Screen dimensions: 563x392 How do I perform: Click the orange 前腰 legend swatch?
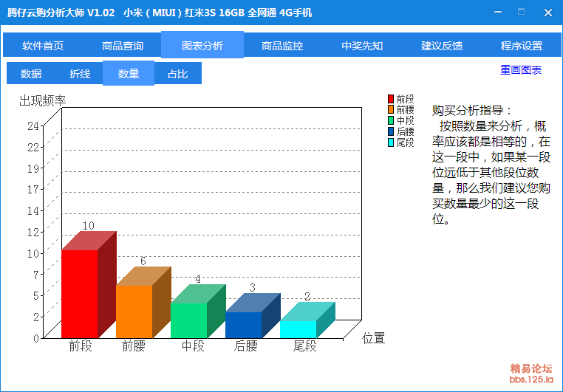coord(391,109)
